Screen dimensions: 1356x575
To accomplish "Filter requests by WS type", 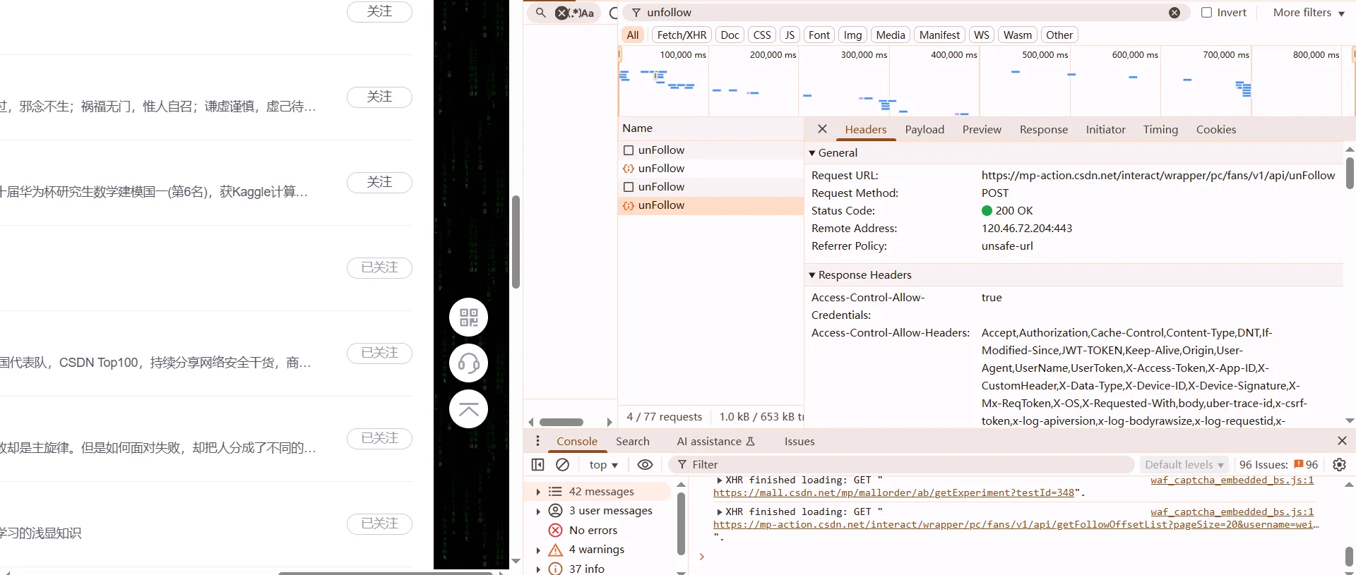I will tap(982, 35).
